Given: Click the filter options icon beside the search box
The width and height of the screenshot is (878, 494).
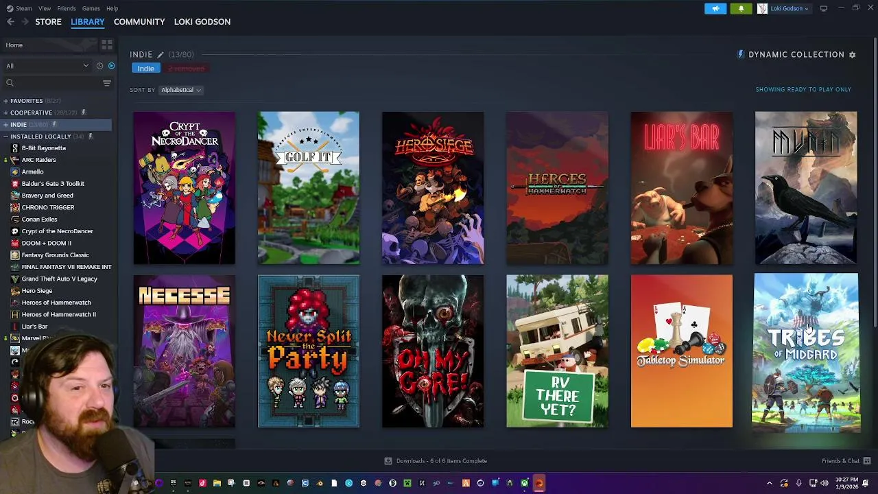Looking at the screenshot, I should (x=106, y=83).
